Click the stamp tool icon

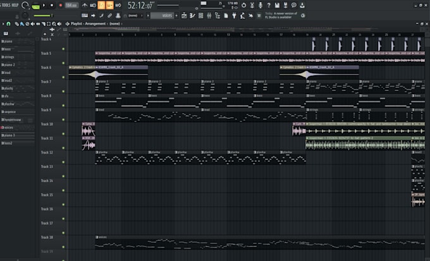click(x=118, y=16)
